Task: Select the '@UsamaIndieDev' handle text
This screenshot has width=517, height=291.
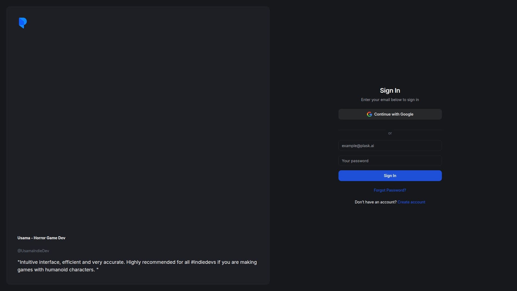Action: (33, 251)
